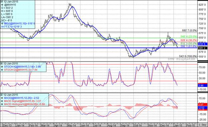Click the 628'4 (38.2%) Fibonacci label

(x=189, y=40)
